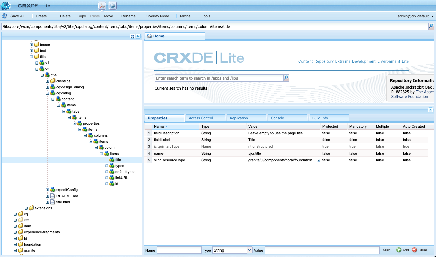Click the Copy toolbar button
The height and width of the screenshot is (257, 436).
click(82, 16)
